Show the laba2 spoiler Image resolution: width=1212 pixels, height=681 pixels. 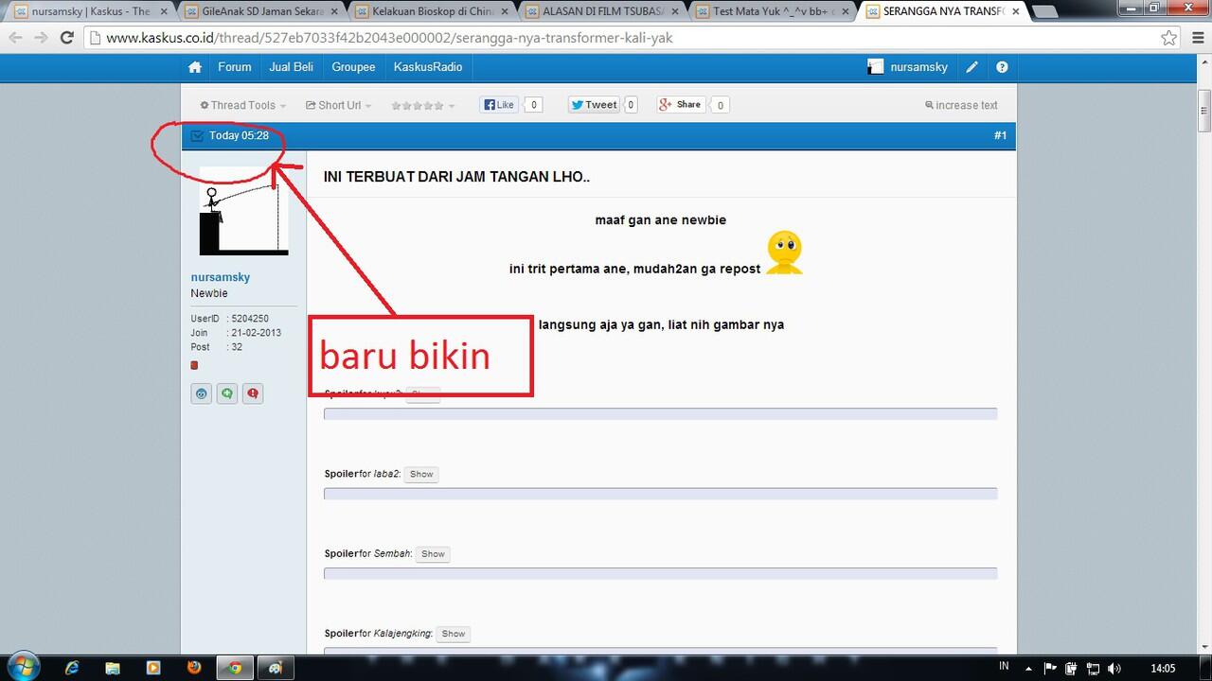coord(421,474)
